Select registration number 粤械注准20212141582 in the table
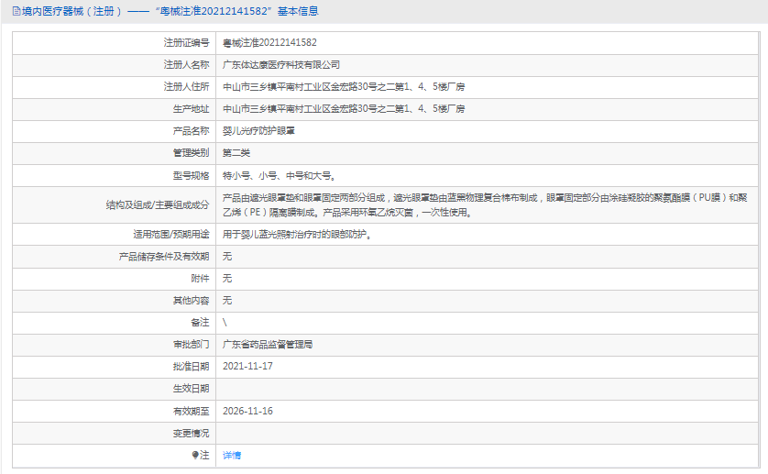 [269, 42]
